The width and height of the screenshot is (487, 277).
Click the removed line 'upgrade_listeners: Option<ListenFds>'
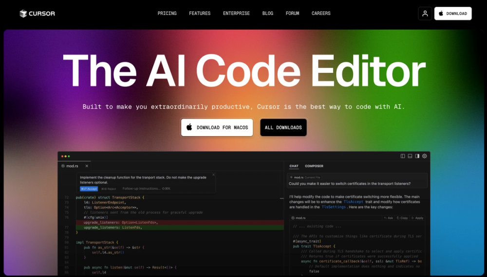click(180, 223)
